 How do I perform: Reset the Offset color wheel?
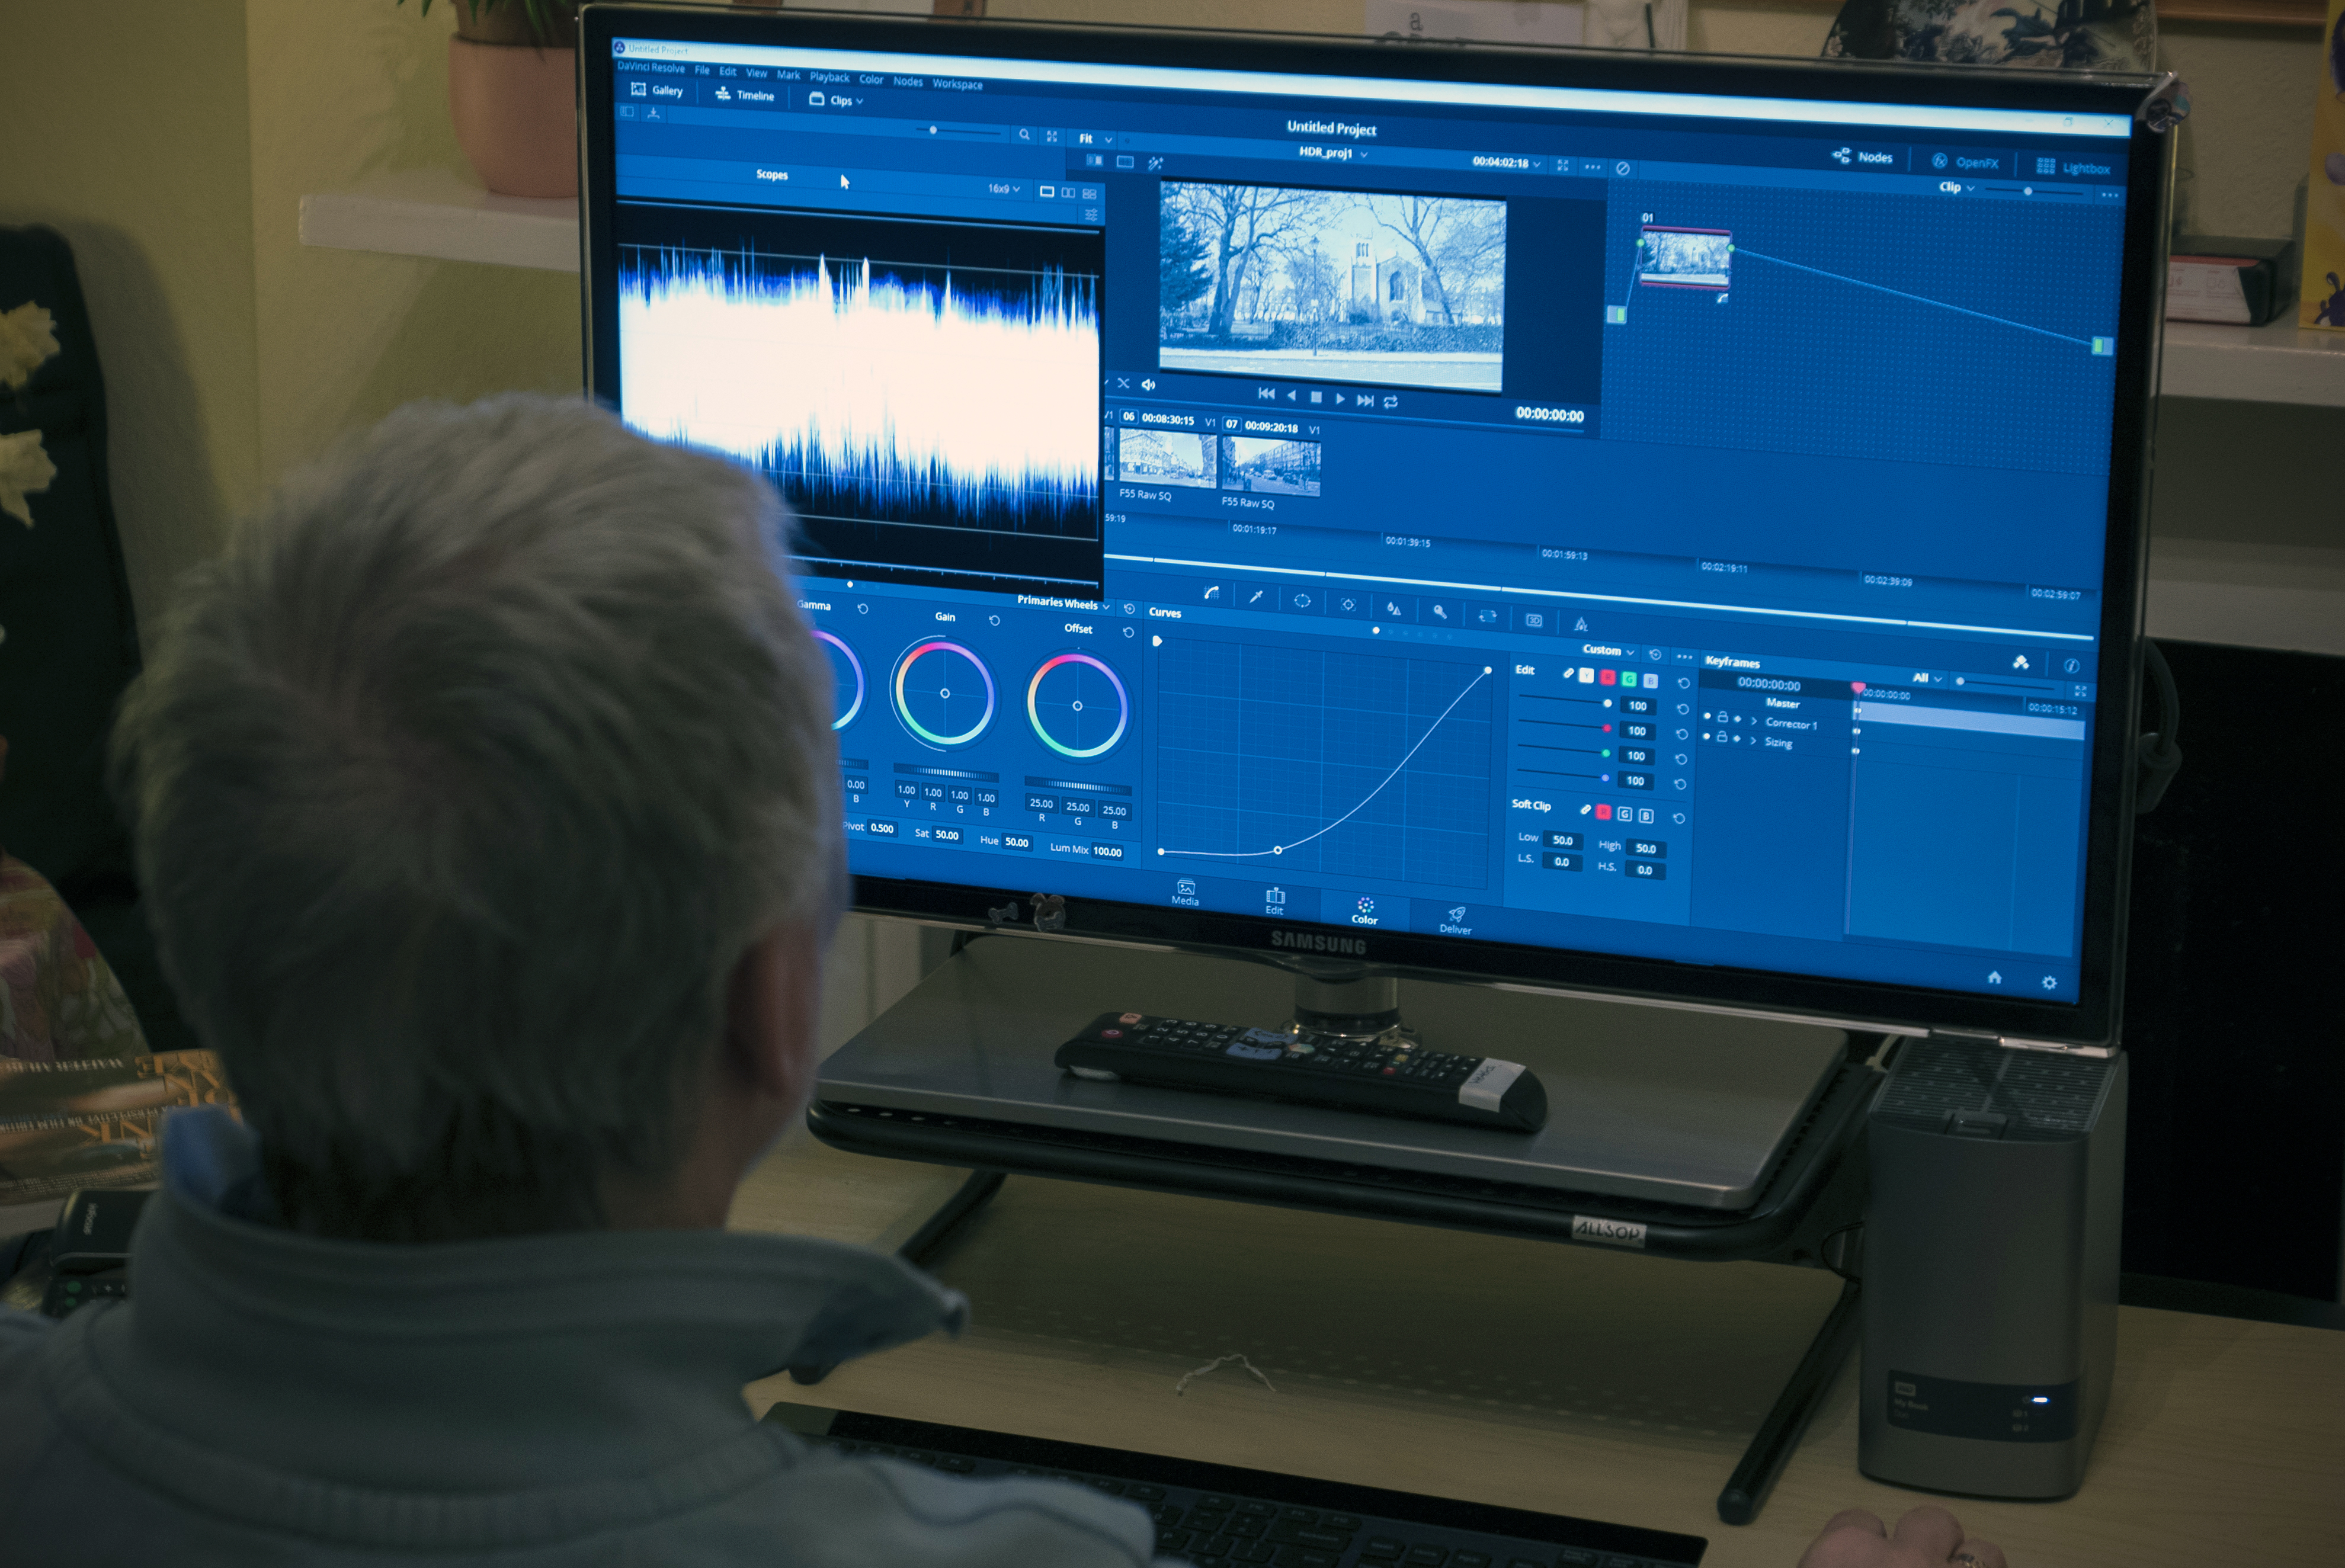[1128, 632]
